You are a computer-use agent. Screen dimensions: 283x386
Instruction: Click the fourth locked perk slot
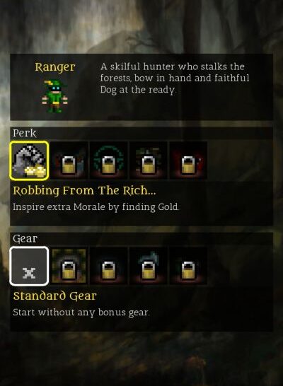tap(149, 160)
